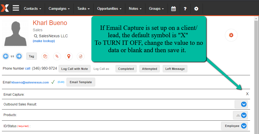Click the Email Capture X value field

[x=247, y=94]
